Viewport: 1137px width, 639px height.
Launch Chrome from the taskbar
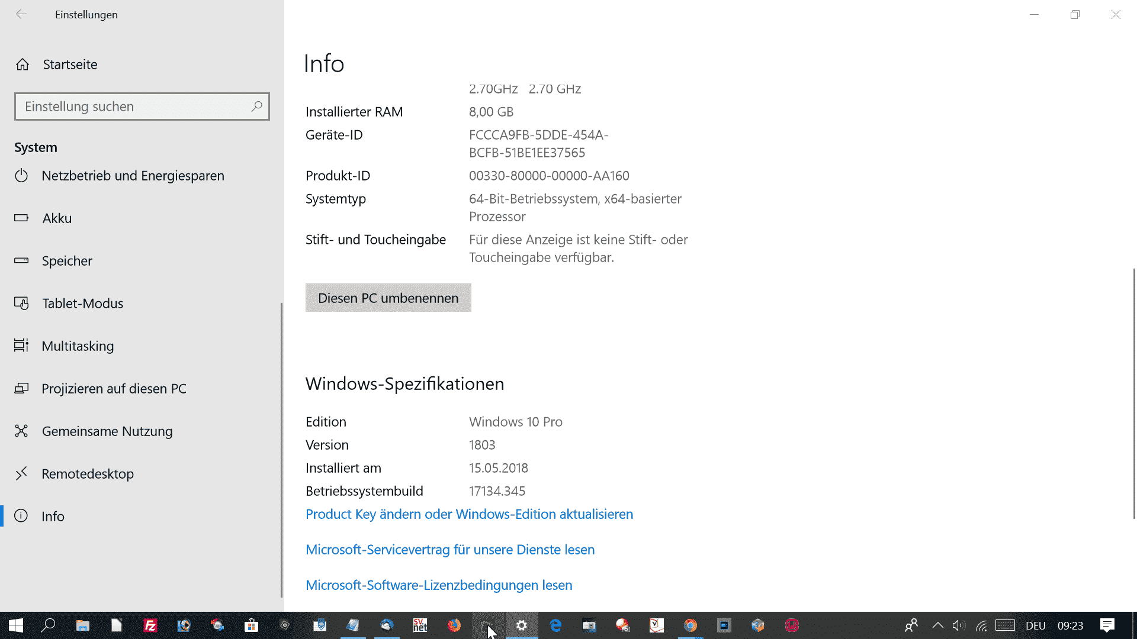pos(690,625)
